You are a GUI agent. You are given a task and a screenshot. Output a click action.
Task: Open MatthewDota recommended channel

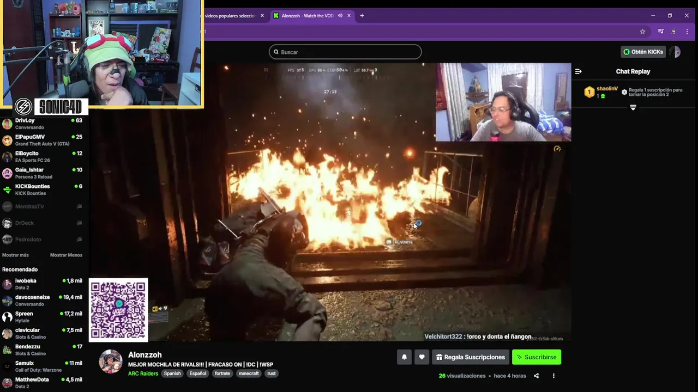44,383
